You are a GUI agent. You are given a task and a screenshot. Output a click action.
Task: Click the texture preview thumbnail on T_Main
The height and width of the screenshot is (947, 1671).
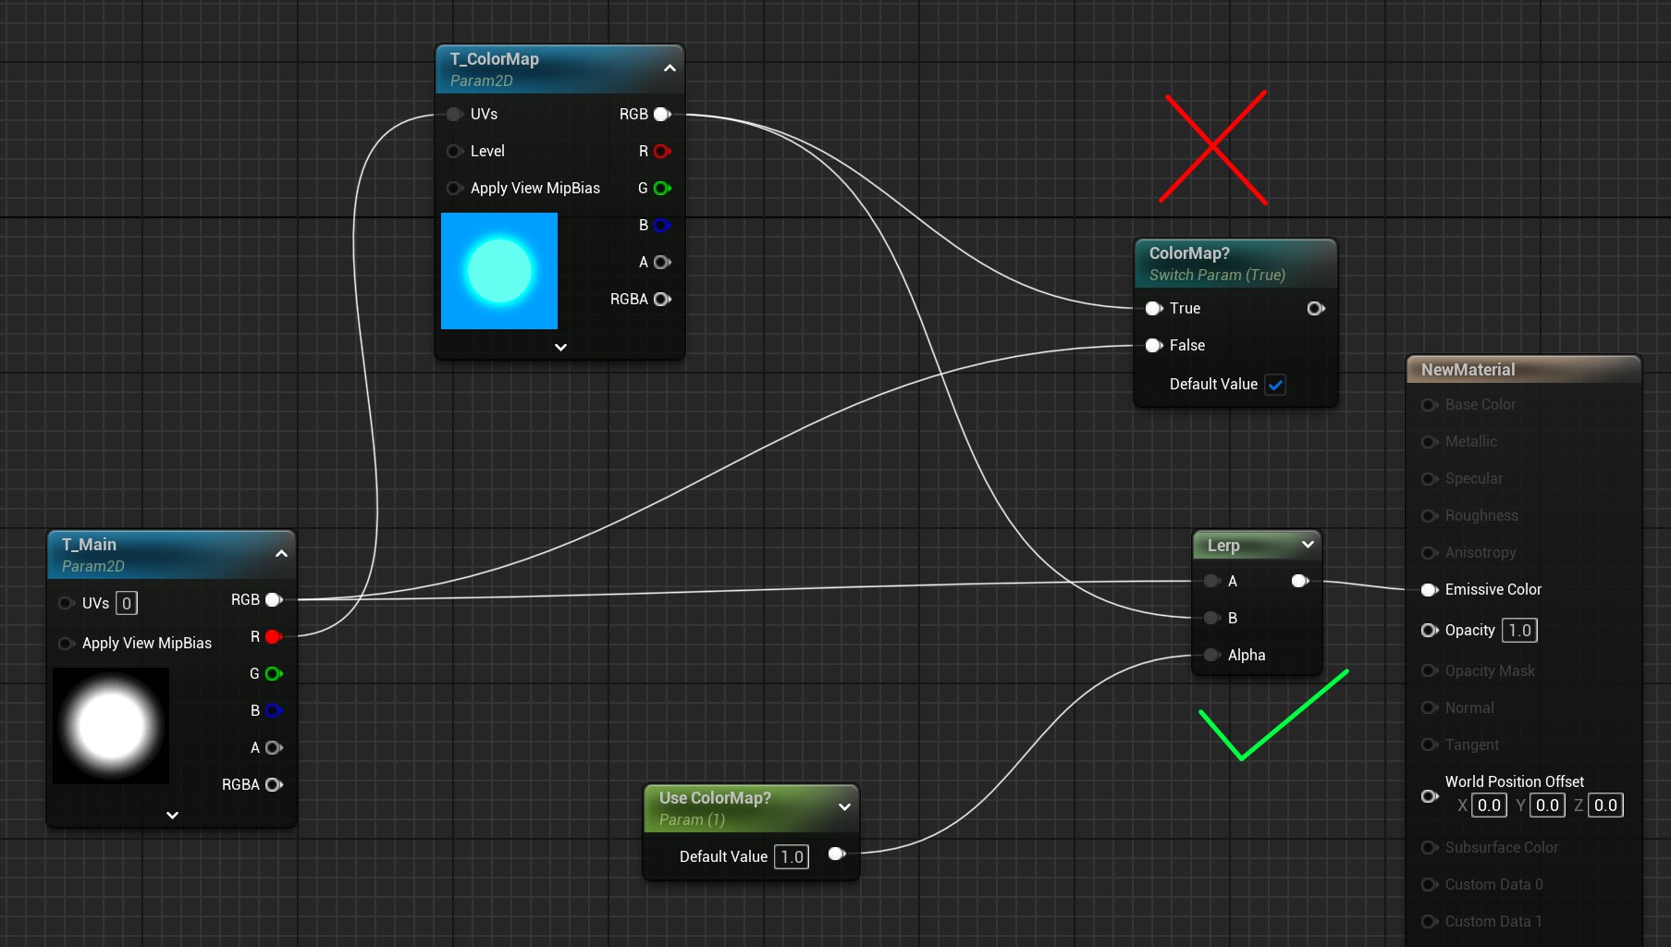pyautogui.click(x=110, y=727)
